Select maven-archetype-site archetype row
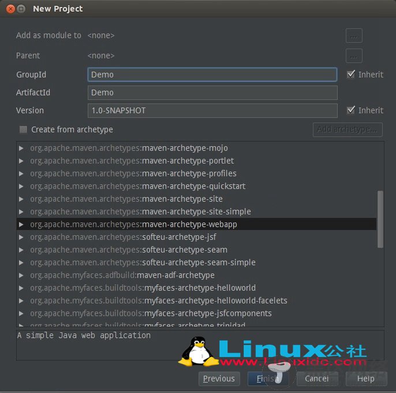Viewport: 396px width, 393px height. pyautogui.click(x=197, y=199)
